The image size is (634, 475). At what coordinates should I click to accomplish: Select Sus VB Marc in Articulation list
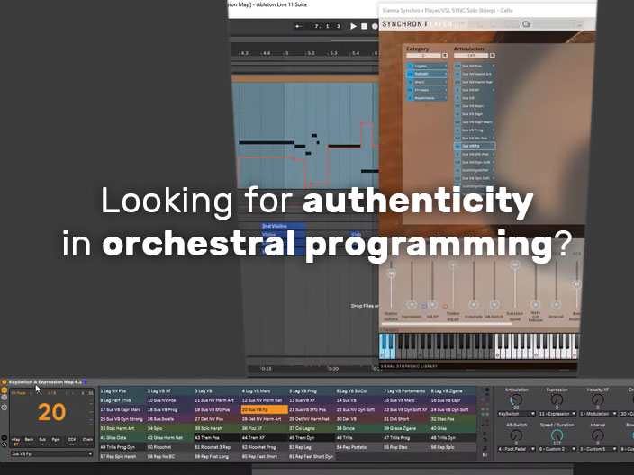tap(475, 106)
